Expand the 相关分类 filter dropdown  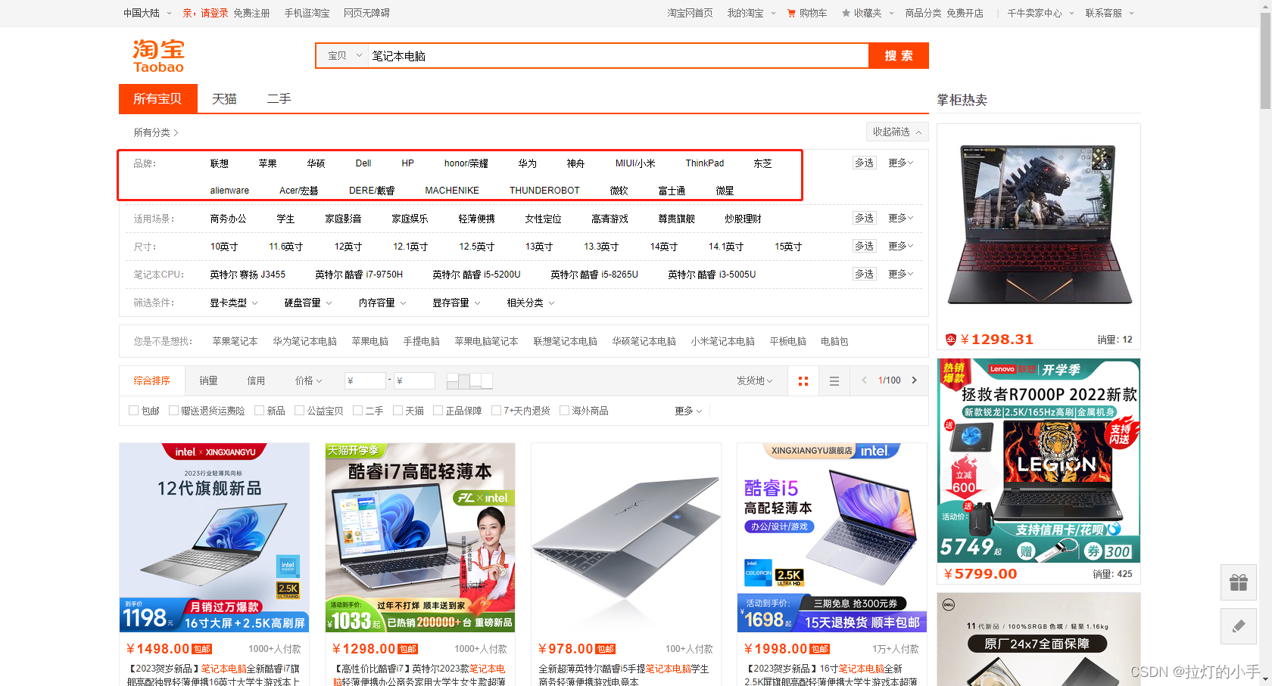point(531,303)
